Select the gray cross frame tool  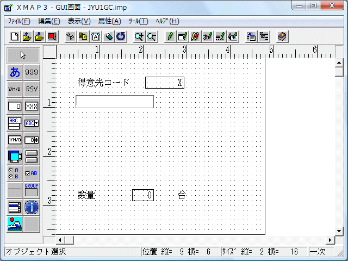coord(15,190)
